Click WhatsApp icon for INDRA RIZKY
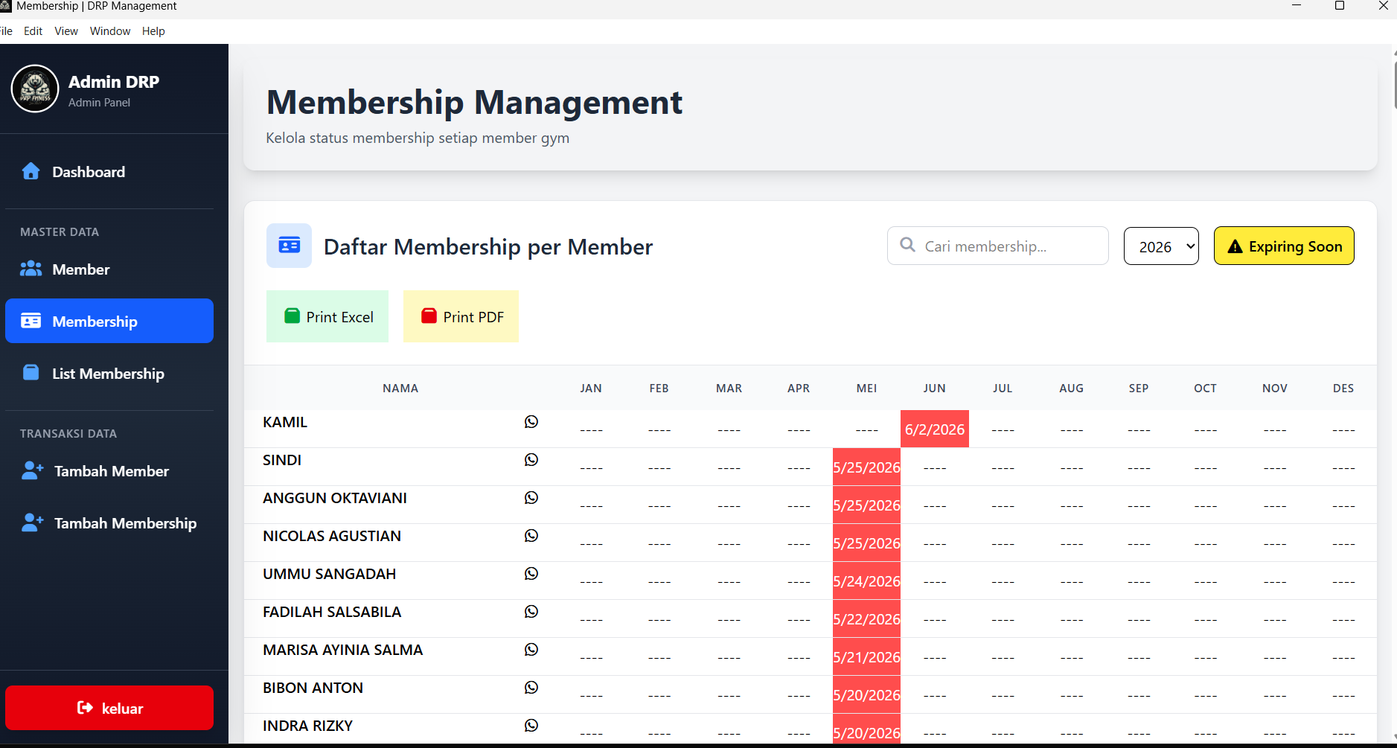The width and height of the screenshot is (1397, 748). click(531, 726)
